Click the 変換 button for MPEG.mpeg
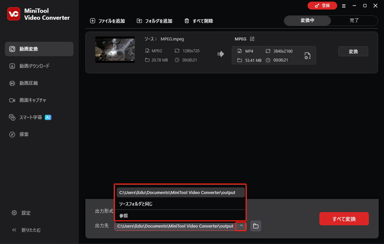 click(x=353, y=51)
